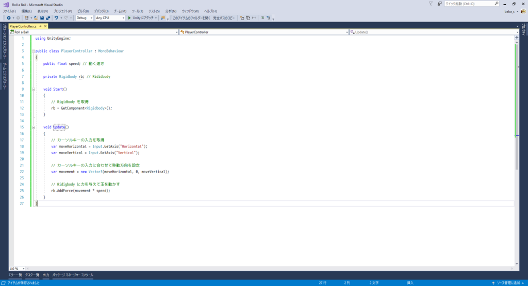
Task: Click the Navigate Forward toolbar icon
Action: [18, 18]
